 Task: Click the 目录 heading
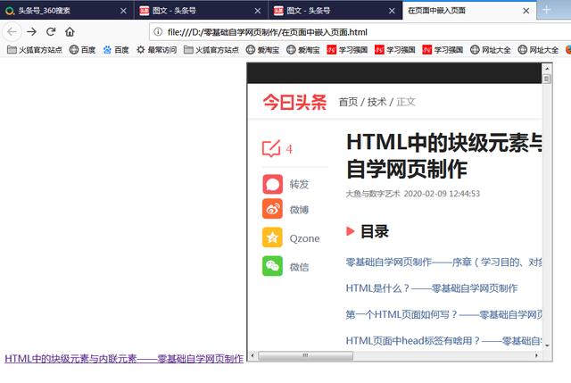375,231
